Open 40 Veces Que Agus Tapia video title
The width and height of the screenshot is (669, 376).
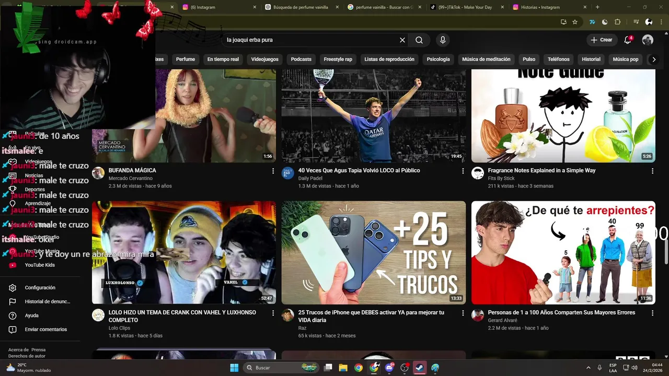coord(359,170)
